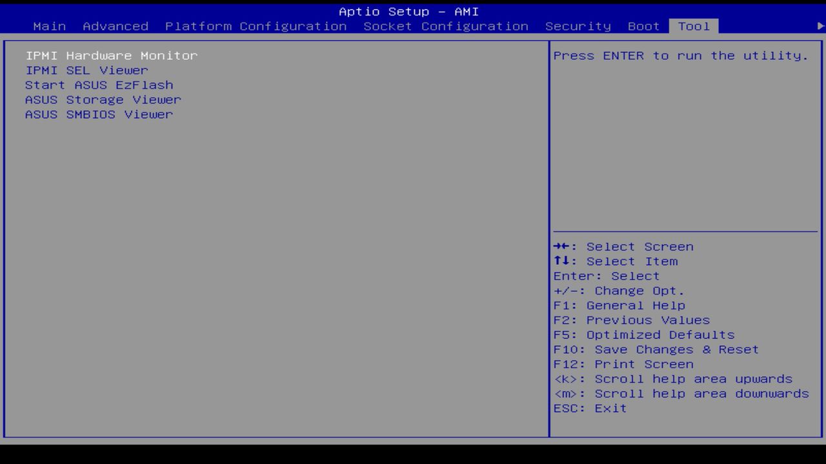Click the F1 General Help entry

pyautogui.click(x=619, y=305)
